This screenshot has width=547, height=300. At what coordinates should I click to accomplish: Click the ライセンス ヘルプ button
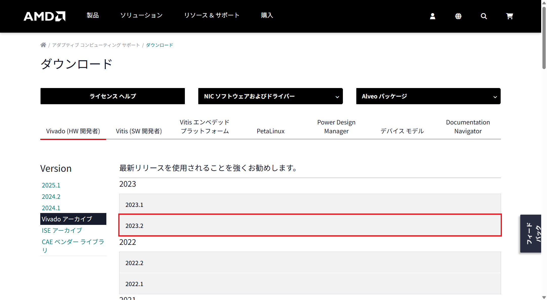(x=113, y=96)
